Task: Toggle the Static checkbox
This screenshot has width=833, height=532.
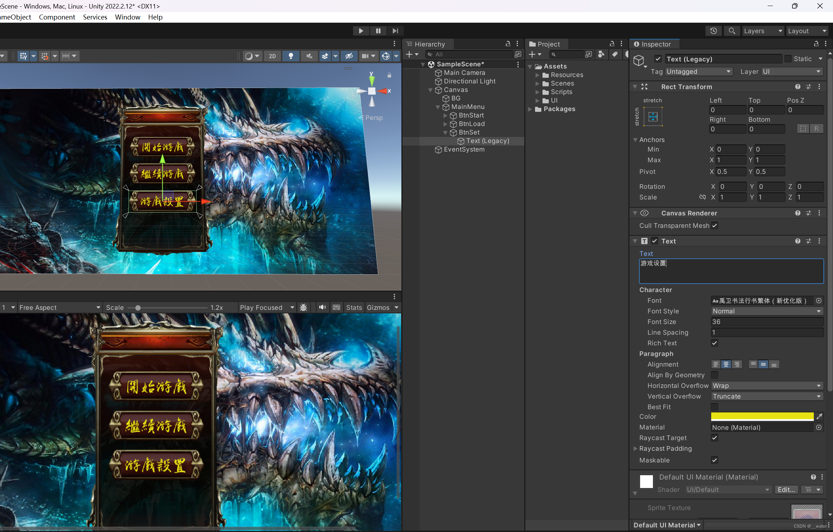Action: click(x=788, y=59)
